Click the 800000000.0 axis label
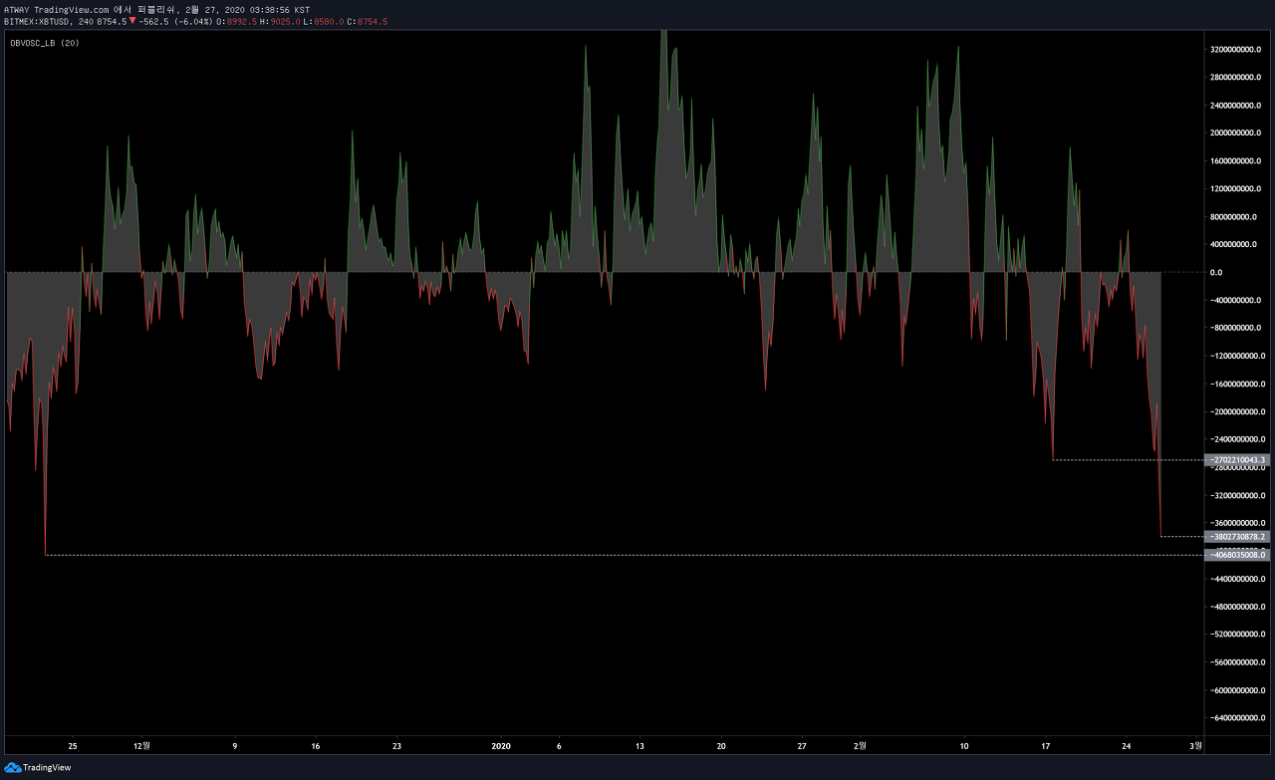1275x780 pixels. pos(1235,216)
